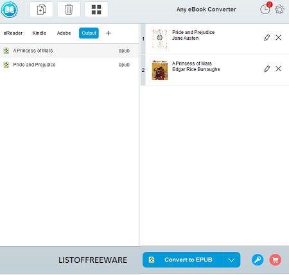Click the Convert to EPUB button
This screenshot has width=289, height=275.
click(183, 260)
